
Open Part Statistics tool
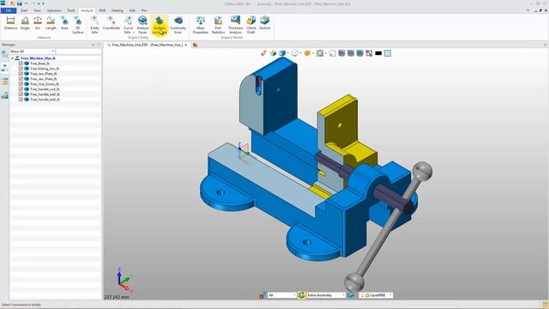click(x=218, y=25)
